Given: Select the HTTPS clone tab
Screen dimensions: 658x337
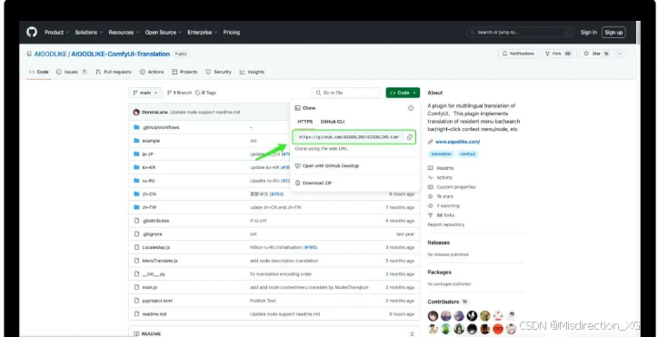Looking at the screenshot, I should tap(305, 122).
